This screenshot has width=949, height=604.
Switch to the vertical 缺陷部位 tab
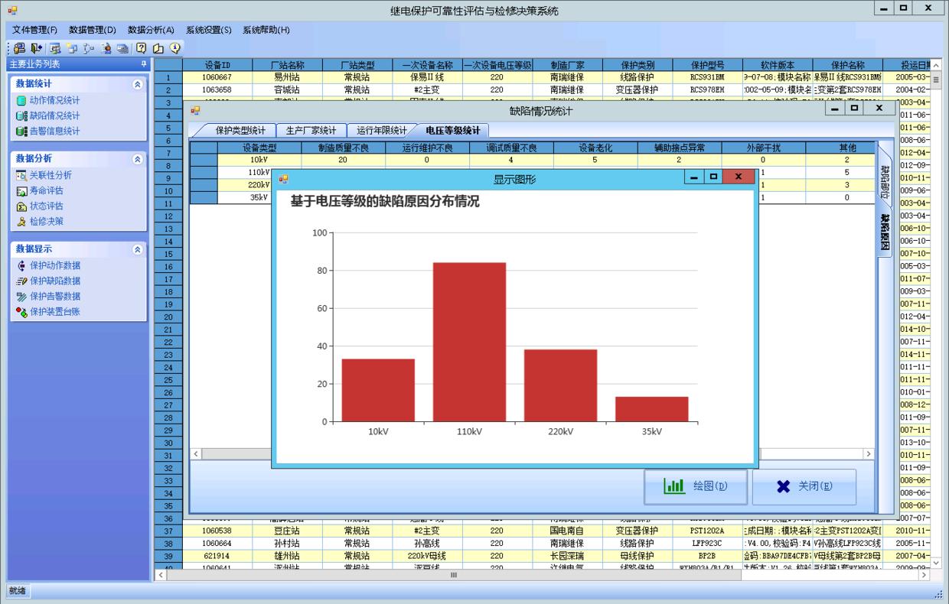885,180
